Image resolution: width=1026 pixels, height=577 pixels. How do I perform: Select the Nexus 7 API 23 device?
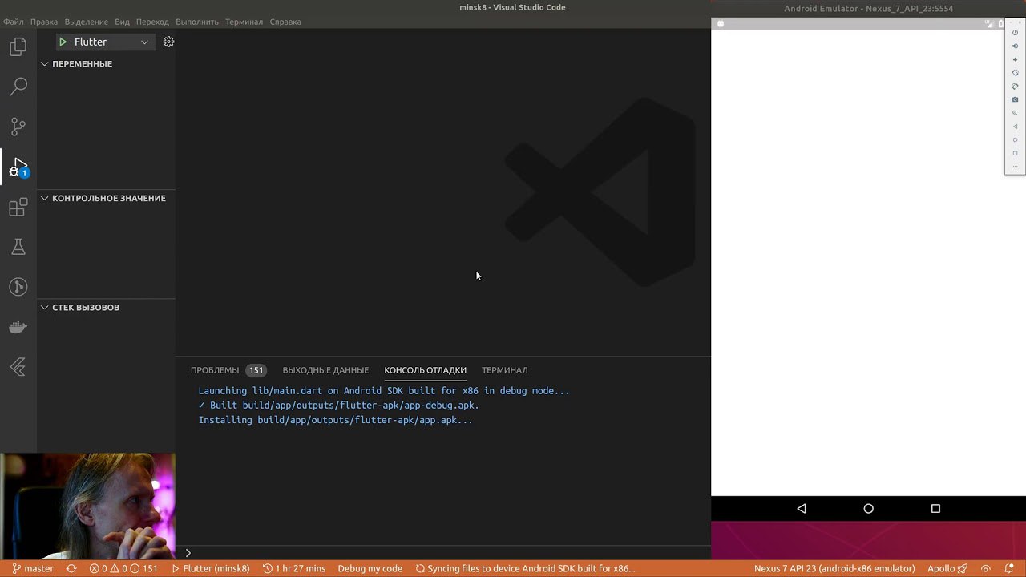[x=834, y=568]
